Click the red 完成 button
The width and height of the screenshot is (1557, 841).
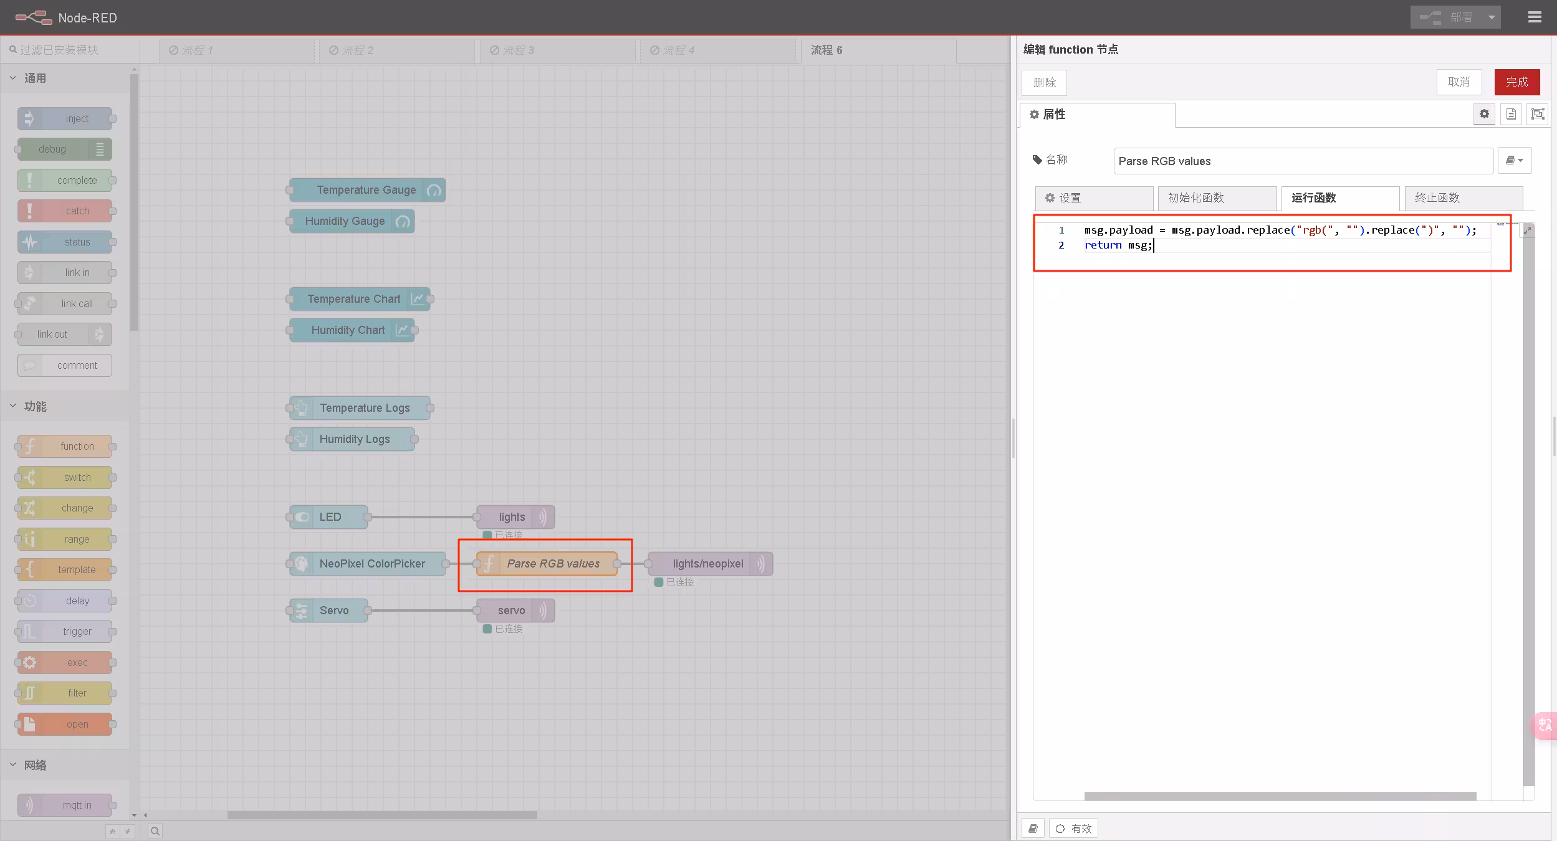1516,82
